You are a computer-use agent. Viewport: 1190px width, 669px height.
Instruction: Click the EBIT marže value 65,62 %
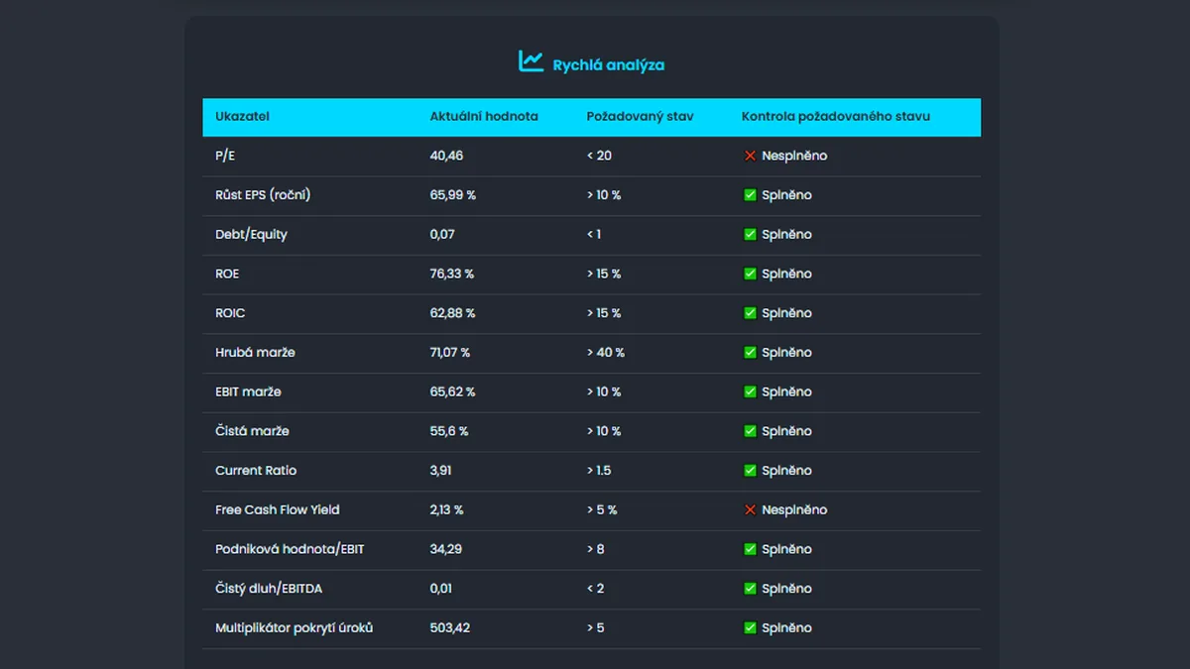(452, 391)
